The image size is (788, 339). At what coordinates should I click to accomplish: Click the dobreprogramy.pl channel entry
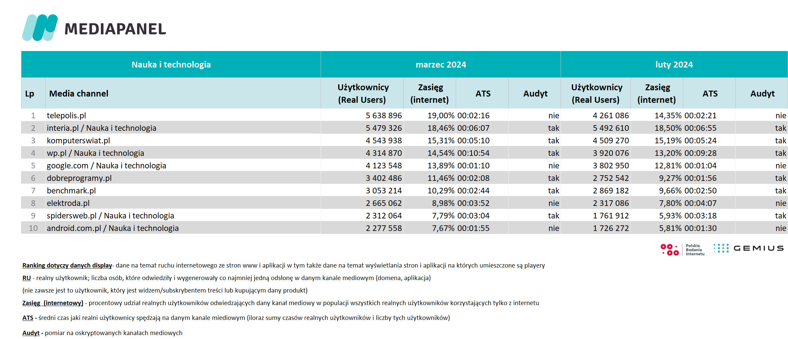(79, 178)
